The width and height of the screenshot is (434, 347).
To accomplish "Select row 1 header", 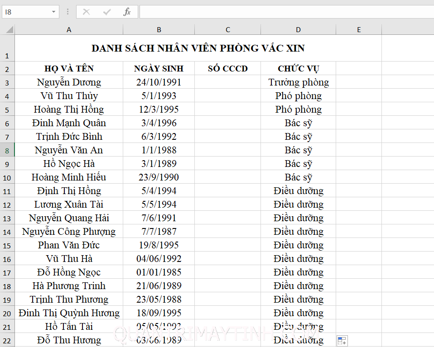I will pos(7,48).
